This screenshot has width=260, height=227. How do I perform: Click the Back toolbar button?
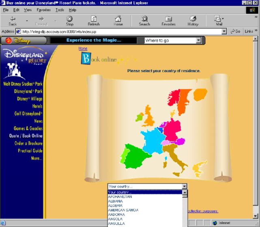click(13, 21)
